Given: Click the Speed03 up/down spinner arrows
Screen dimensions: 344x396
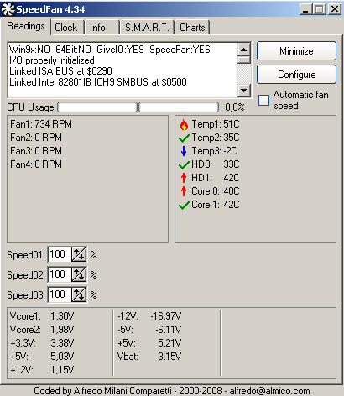Looking at the screenshot, I should click(79, 294).
